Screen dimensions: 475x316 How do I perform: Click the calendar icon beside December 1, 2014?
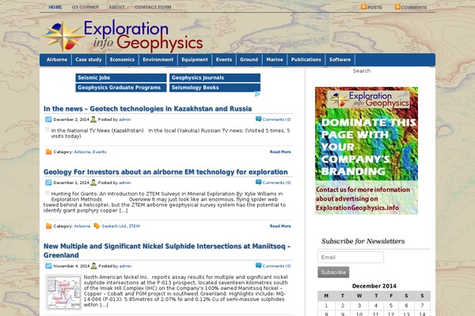(48, 182)
